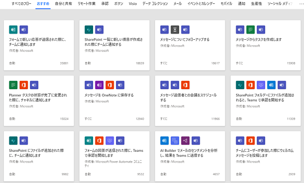The width and height of the screenshot is (304, 183).
Task: Switch to the 自分と共有 tab
Action: [x=64, y=4]
